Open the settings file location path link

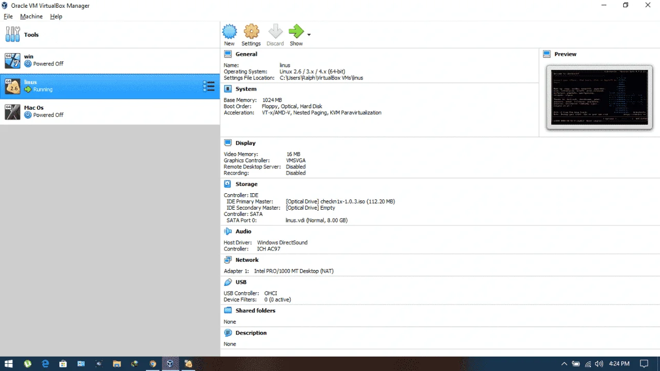[x=322, y=78]
